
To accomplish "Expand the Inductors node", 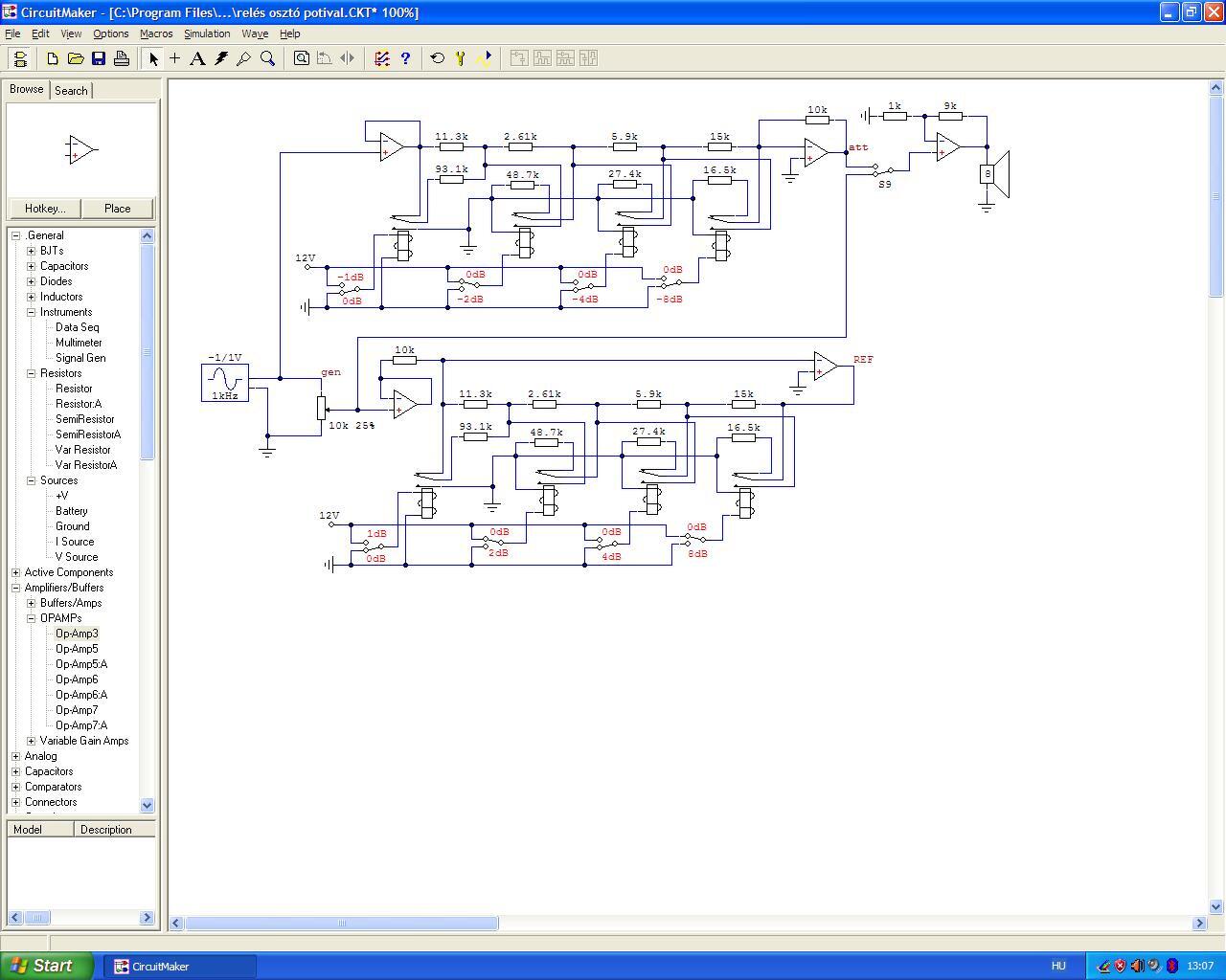I will click(x=32, y=297).
